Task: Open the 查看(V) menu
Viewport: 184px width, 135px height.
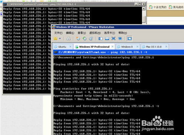Action: (x=82, y=33)
